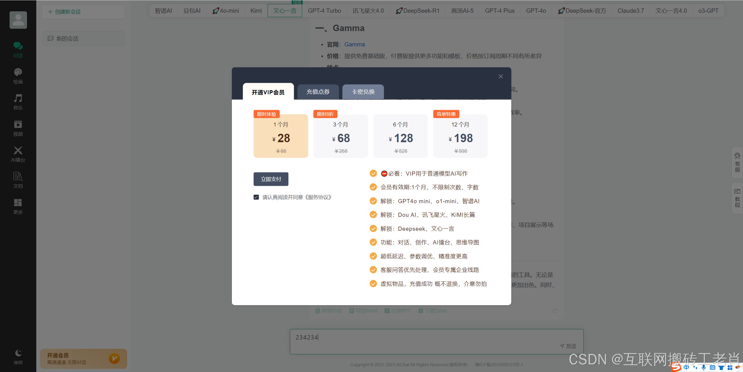The image size is (743, 372).
Task: Click 创建新会话 to start new chat
Action: pos(83,12)
